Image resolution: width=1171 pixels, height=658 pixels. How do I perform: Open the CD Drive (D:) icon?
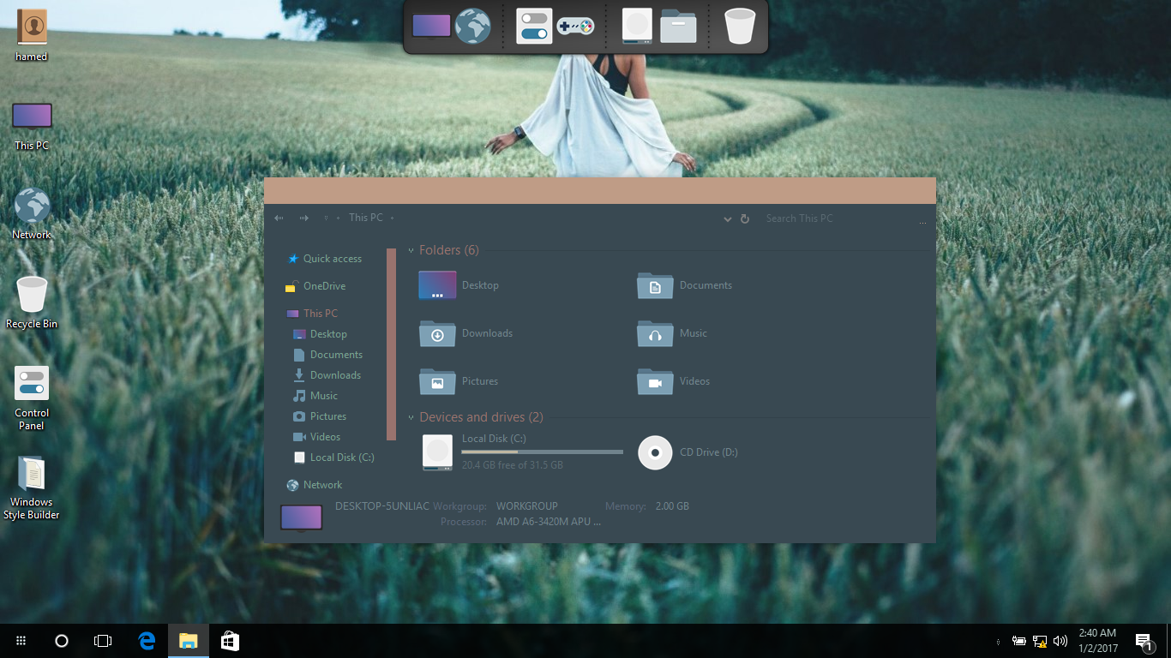click(655, 452)
